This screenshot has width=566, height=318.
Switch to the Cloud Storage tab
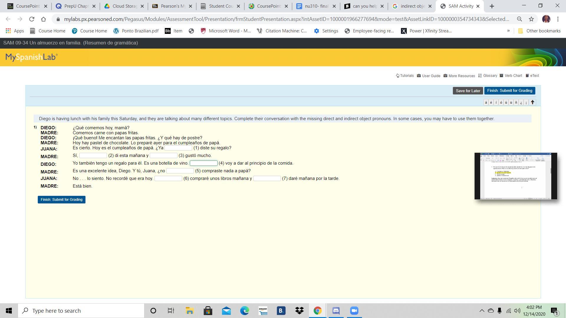124,6
